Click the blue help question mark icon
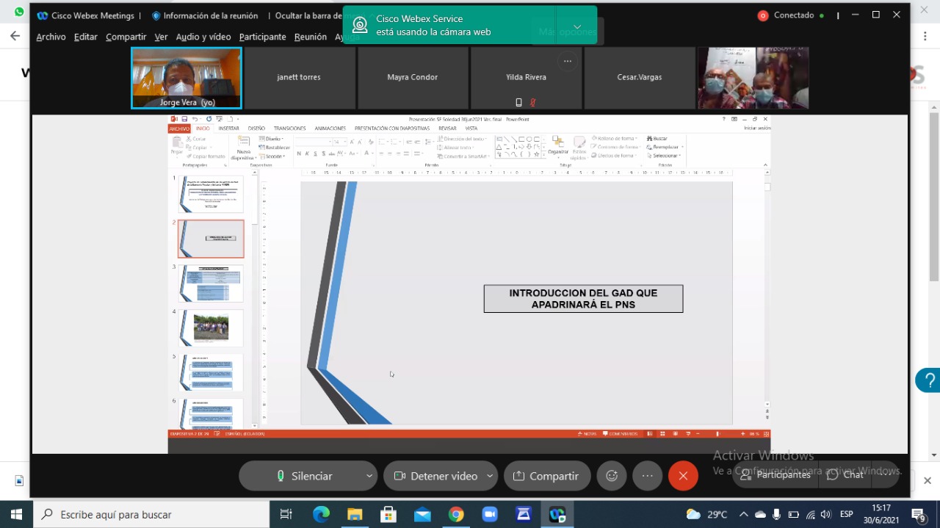This screenshot has height=528, width=940. coord(928,380)
